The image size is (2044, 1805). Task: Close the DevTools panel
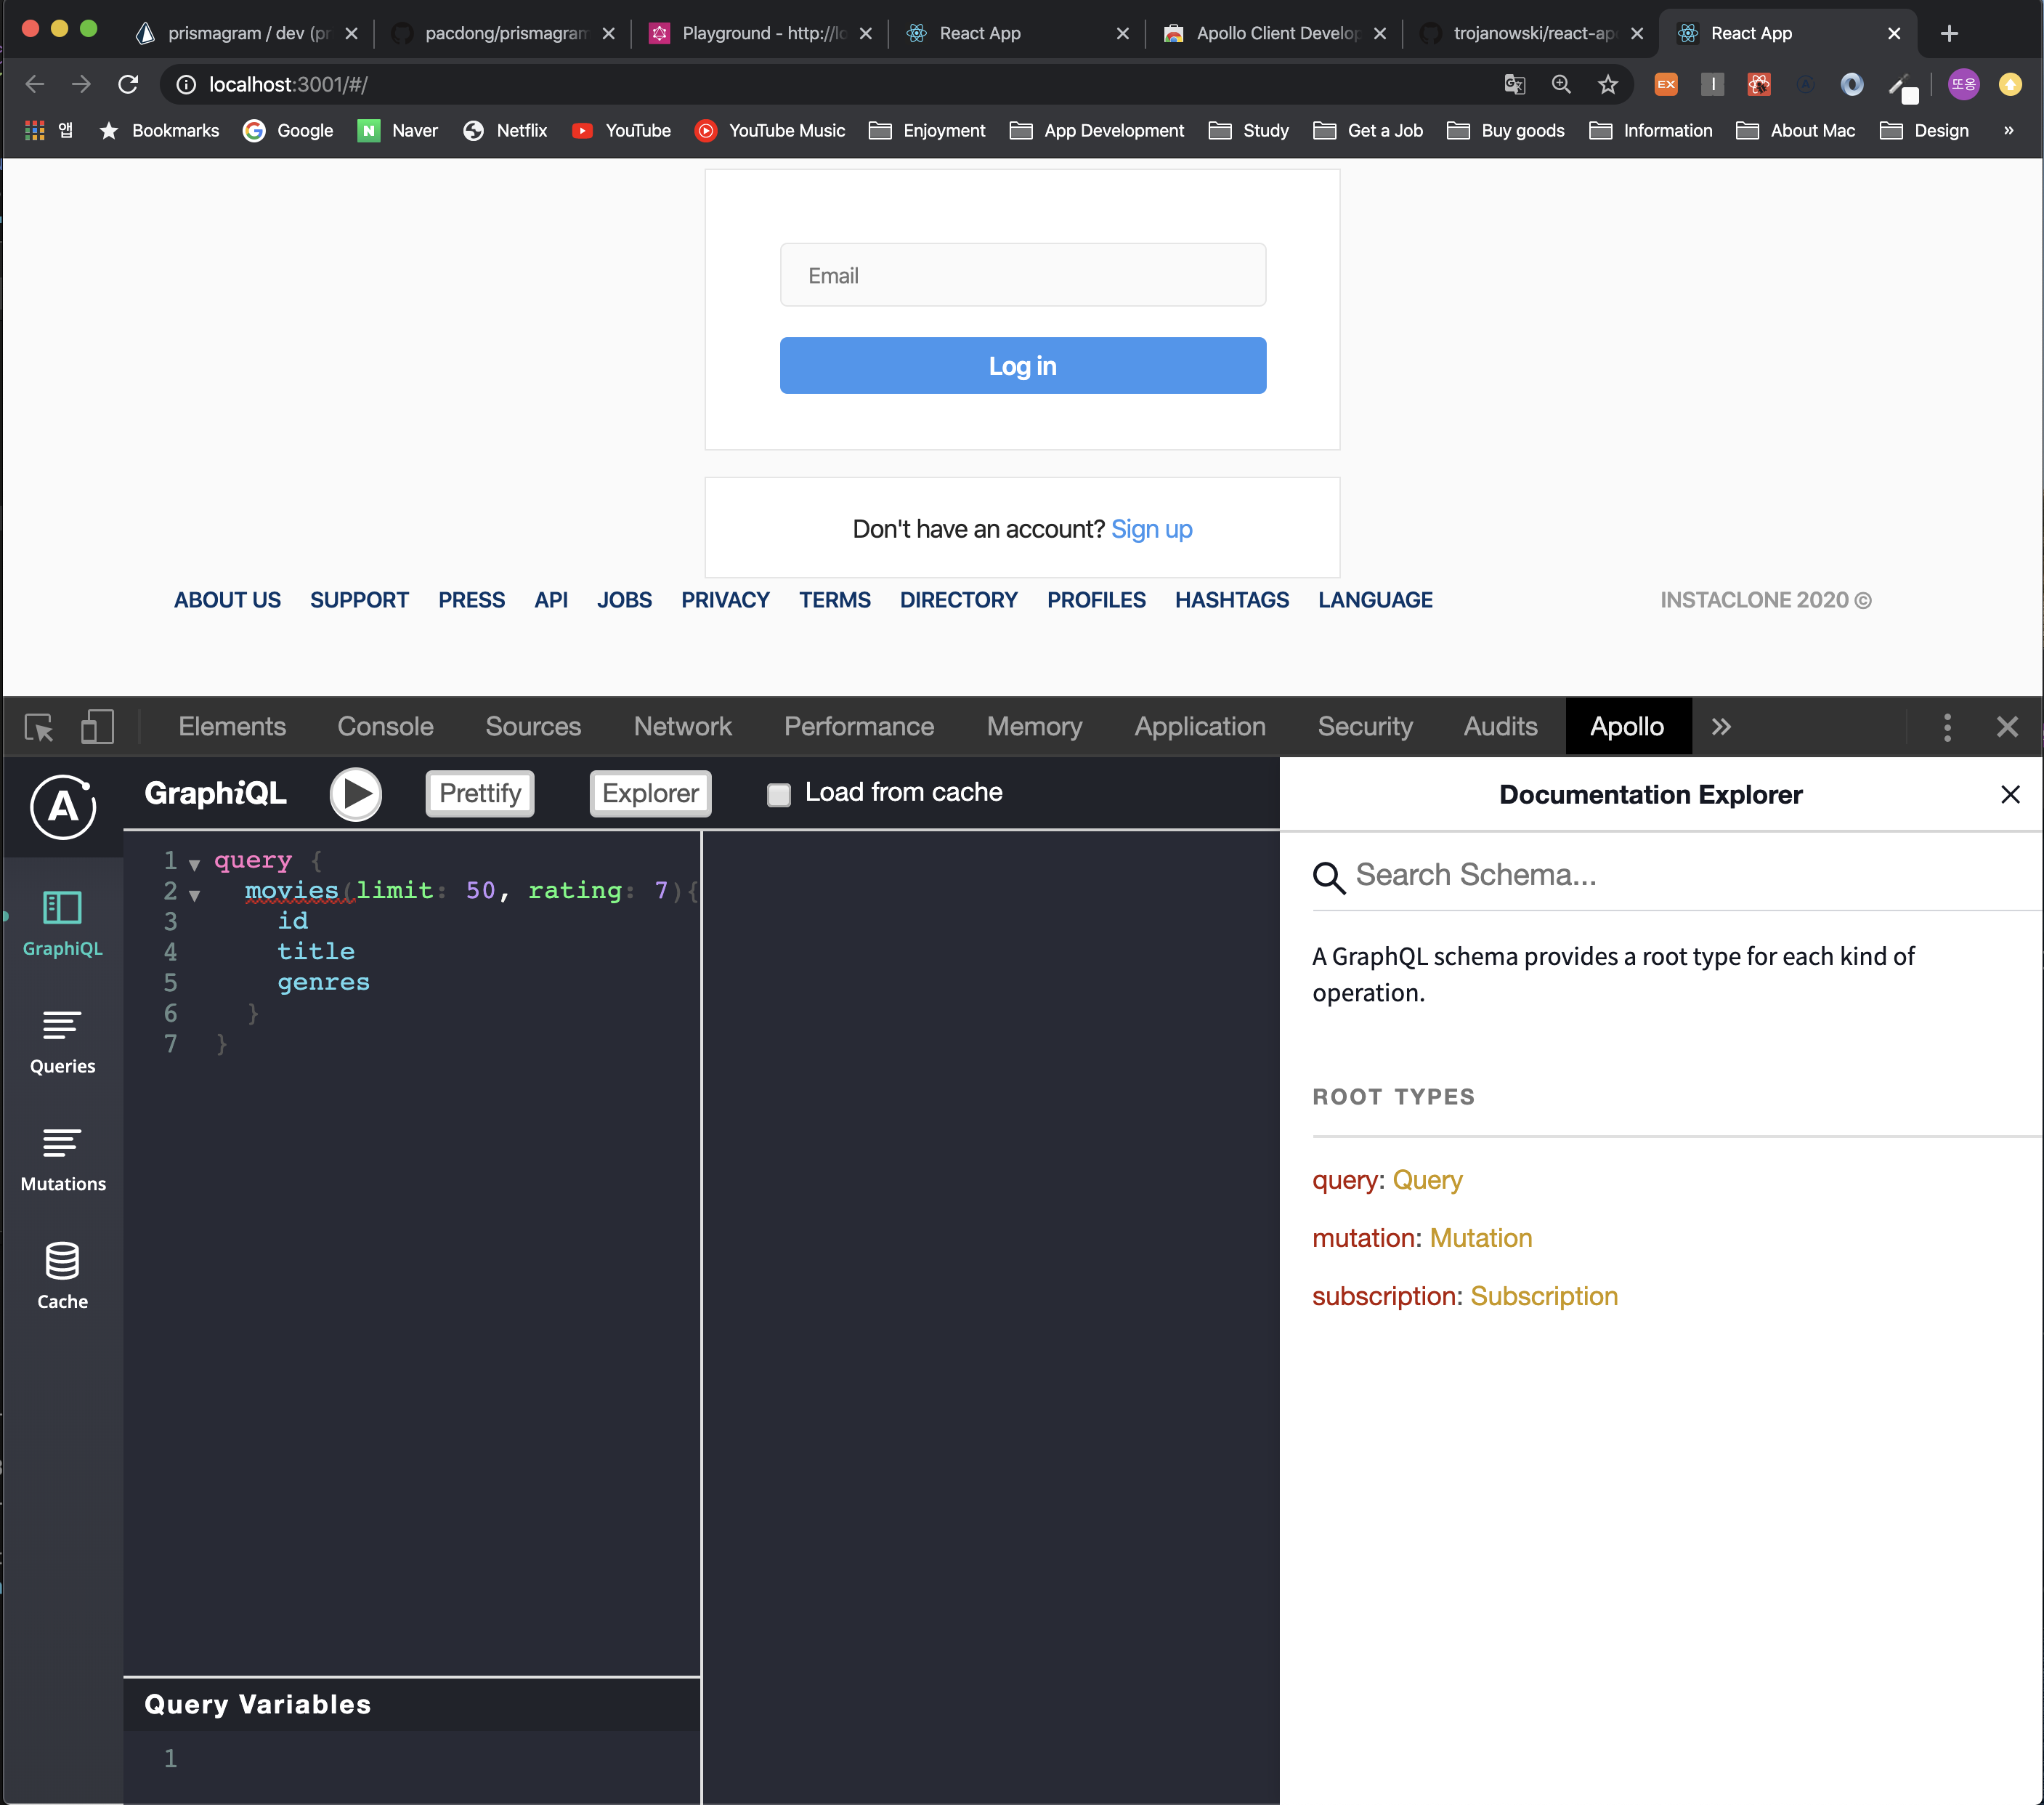pos(2007,727)
